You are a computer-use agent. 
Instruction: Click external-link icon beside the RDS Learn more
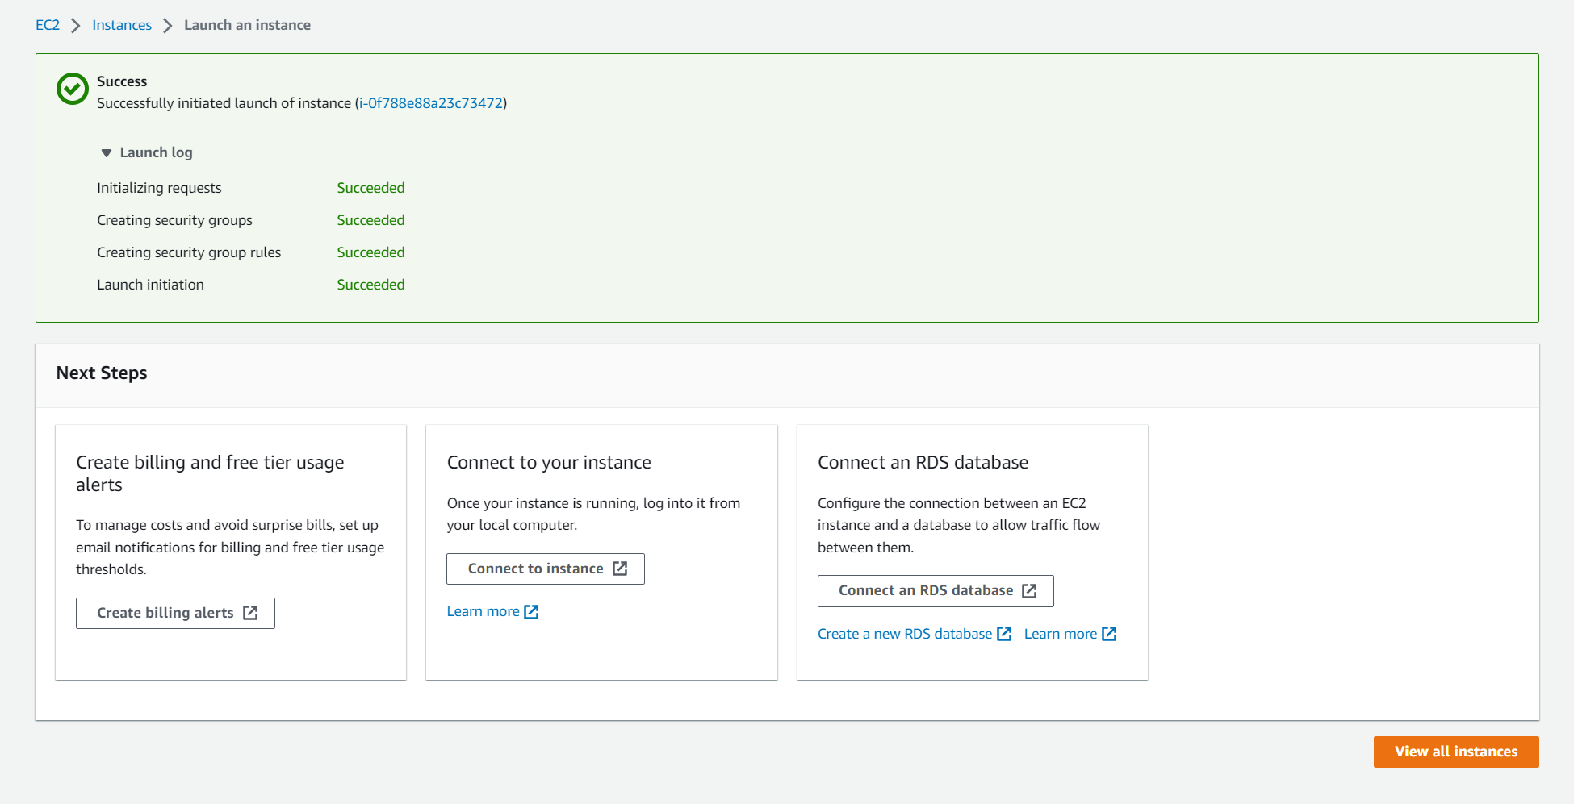(1110, 634)
